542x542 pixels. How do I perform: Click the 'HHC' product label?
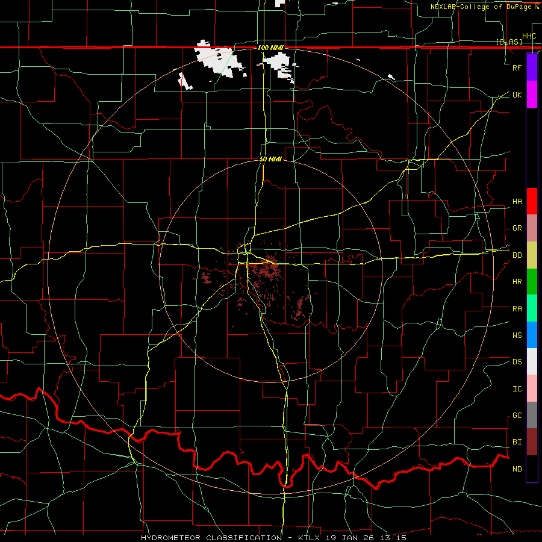(x=529, y=36)
